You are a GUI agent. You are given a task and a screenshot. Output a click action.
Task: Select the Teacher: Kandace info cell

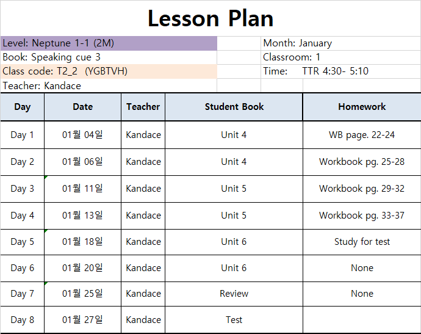109,85
